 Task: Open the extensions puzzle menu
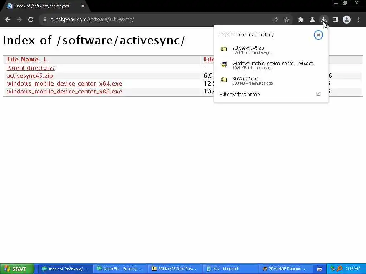[x=301, y=20]
